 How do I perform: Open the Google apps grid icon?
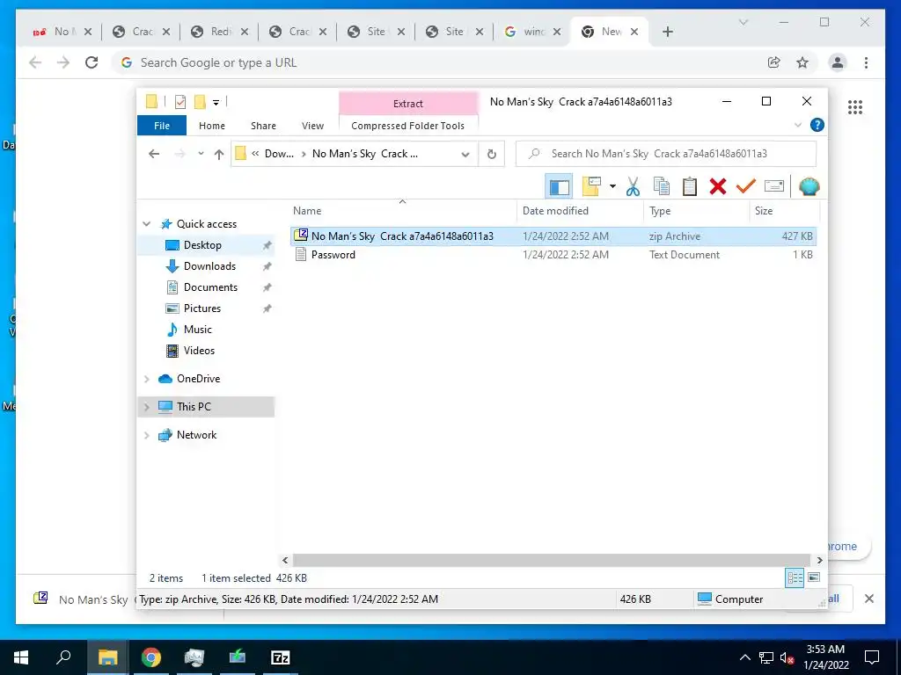click(x=855, y=106)
